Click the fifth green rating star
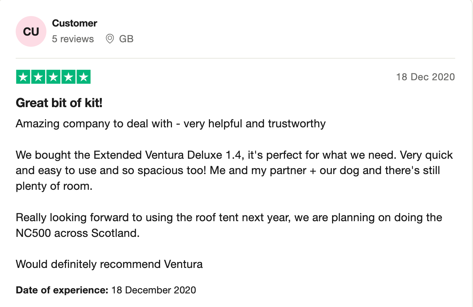 (x=83, y=77)
